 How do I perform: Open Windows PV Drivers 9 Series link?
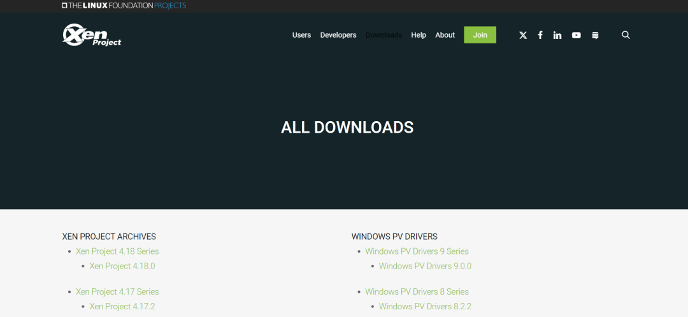(417, 251)
